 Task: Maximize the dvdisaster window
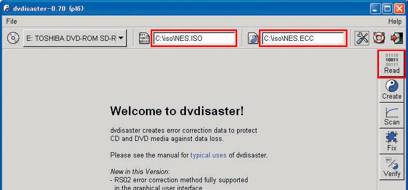pyautogui.click(x=388, y=9)
